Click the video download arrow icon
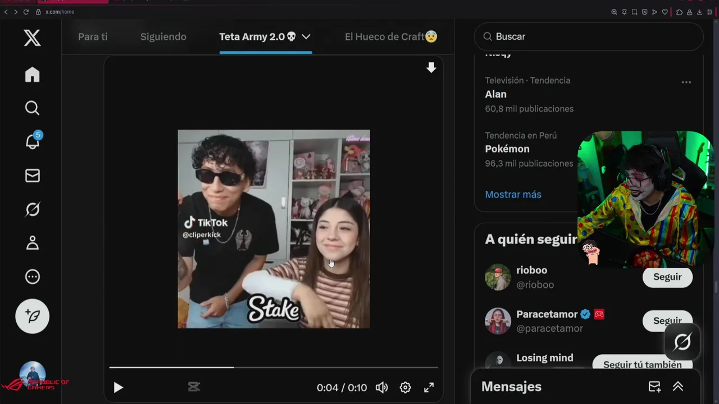The width and height of the screenshot is (719, 404). [x=431, y=68]
